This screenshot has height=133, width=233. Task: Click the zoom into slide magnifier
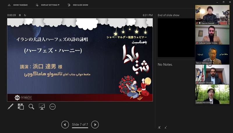tap(31, 107)
